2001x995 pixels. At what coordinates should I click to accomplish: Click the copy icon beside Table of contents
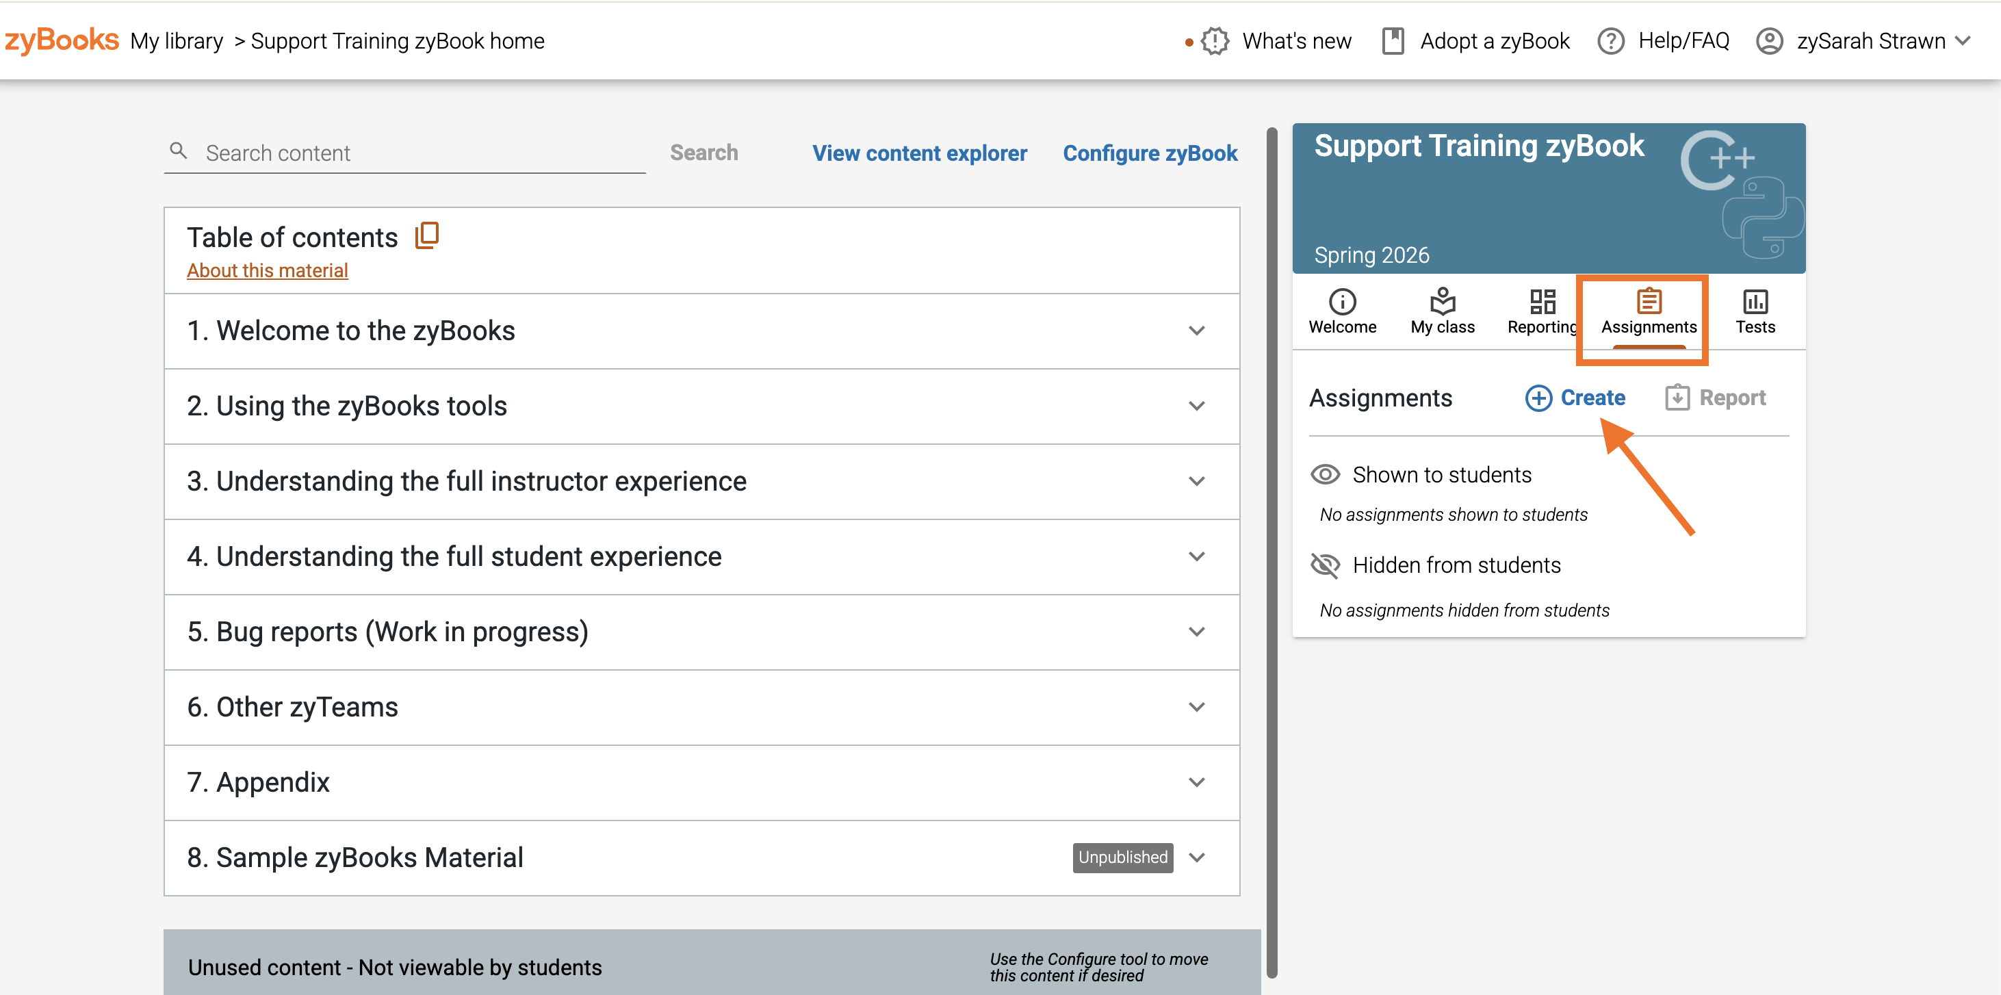[427, 235]
